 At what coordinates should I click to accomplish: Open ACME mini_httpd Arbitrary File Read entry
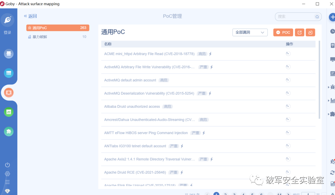click(149, 54)
